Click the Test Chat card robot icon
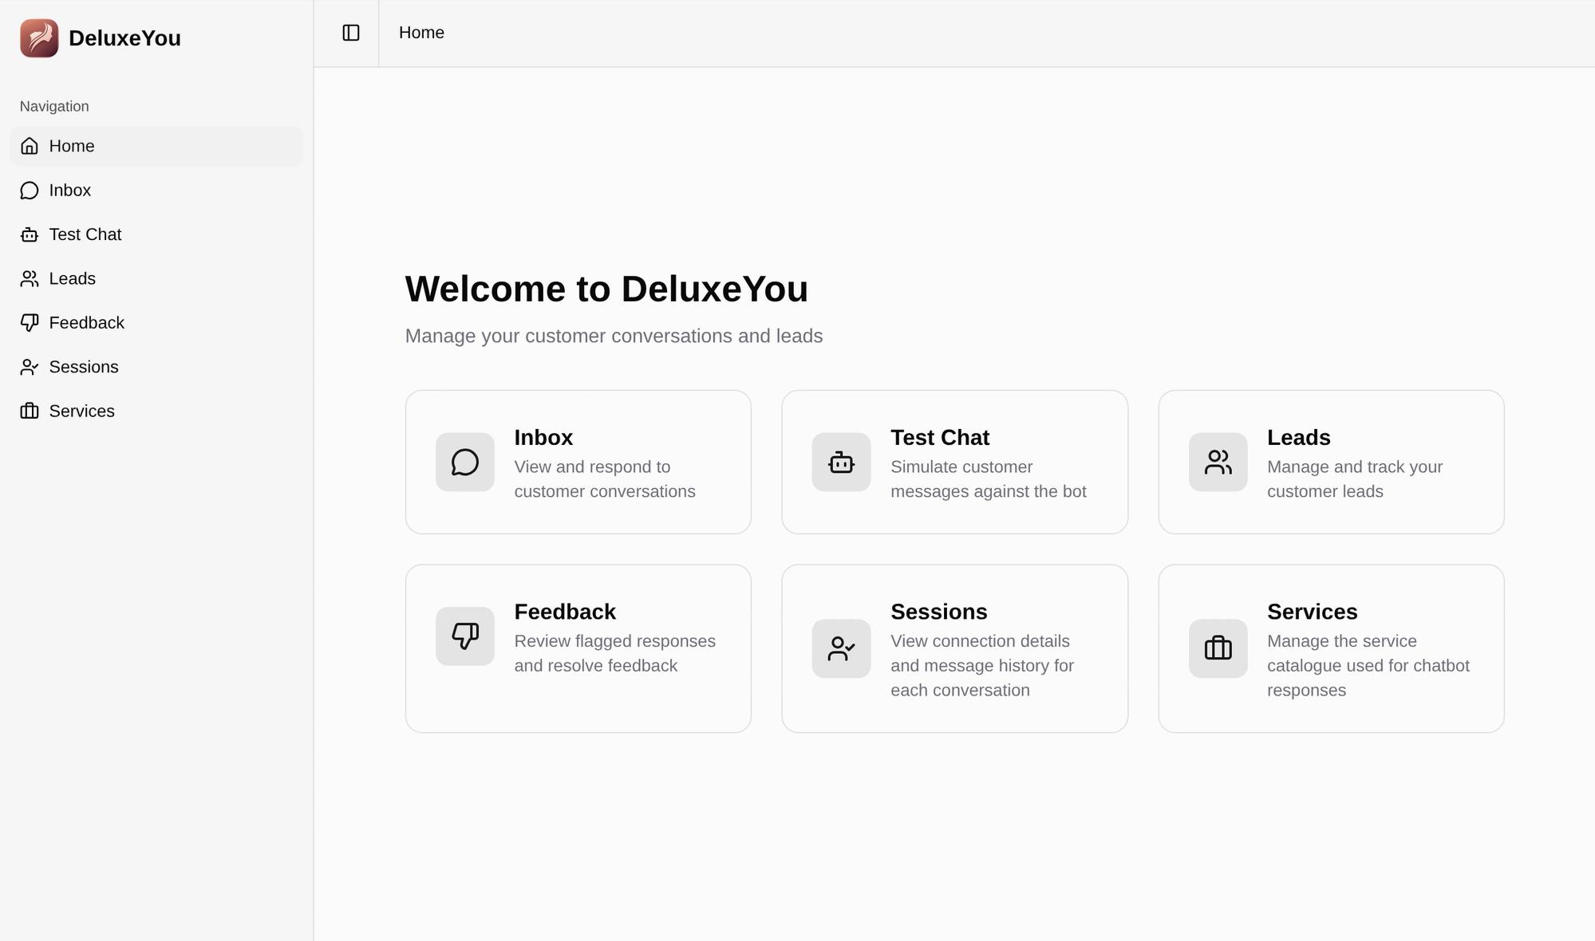Screen dimensions: 1595x941 pyautogui.click(x=841, y=462)
